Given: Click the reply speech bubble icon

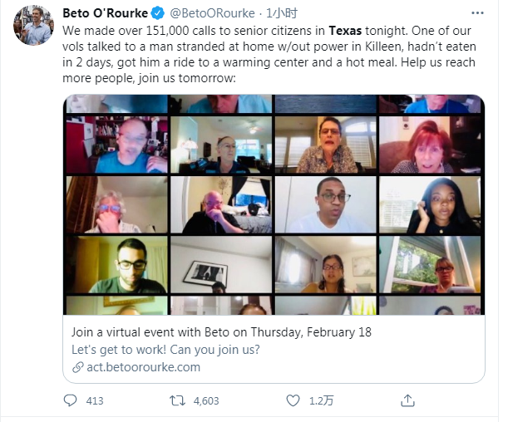Looking at the screenshot, I should (71, 400).
